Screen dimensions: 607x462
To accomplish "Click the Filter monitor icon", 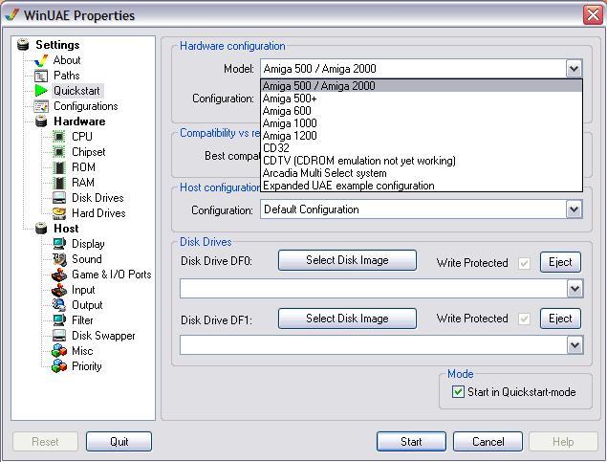I will [59, 320].
